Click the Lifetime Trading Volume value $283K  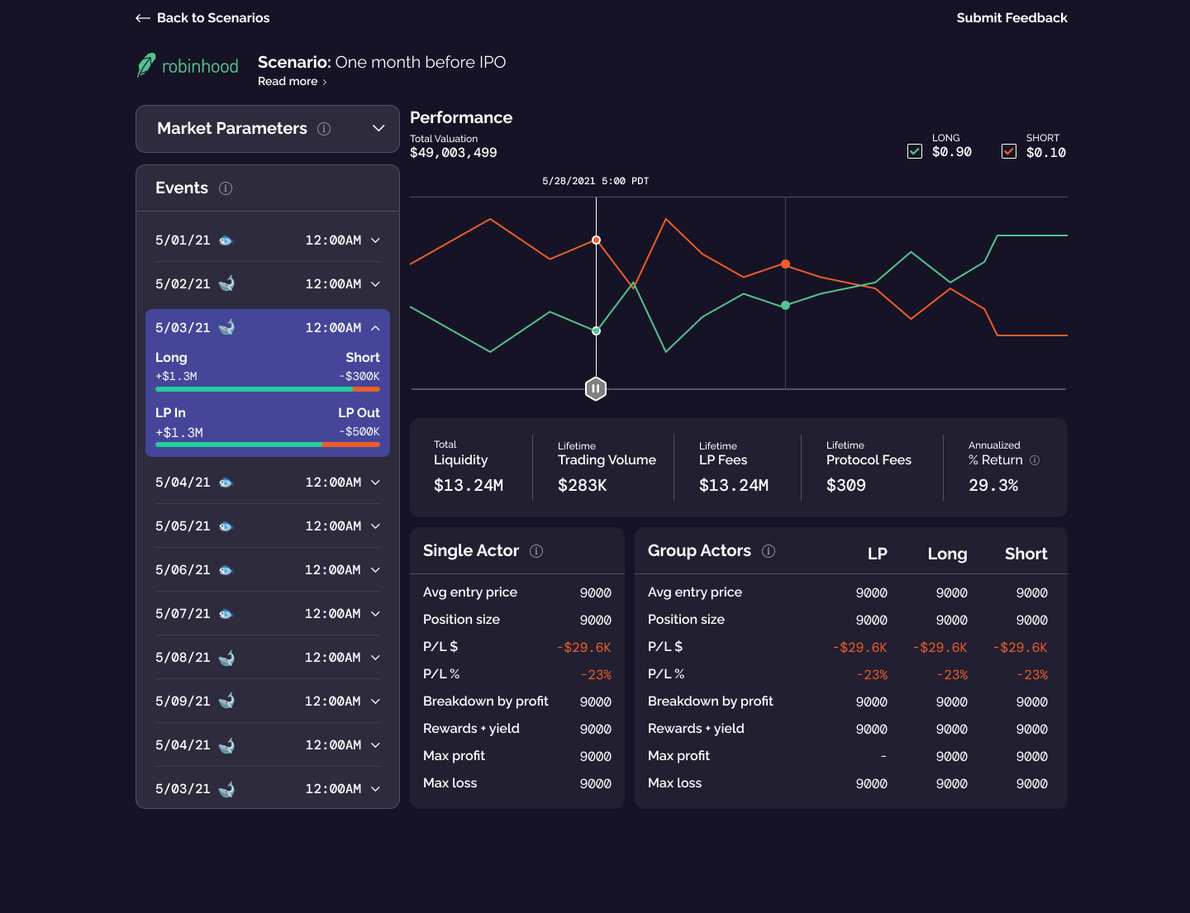tap(583, 485)
